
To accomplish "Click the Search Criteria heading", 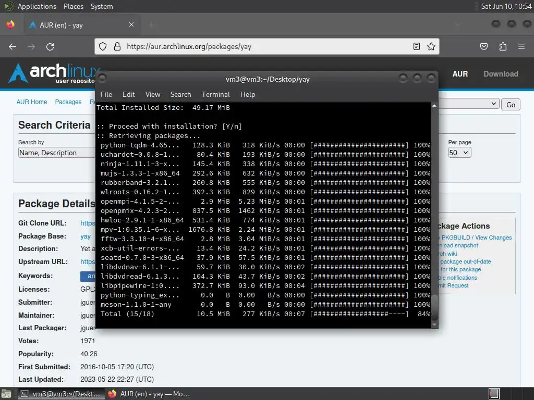I will (54, 125).
